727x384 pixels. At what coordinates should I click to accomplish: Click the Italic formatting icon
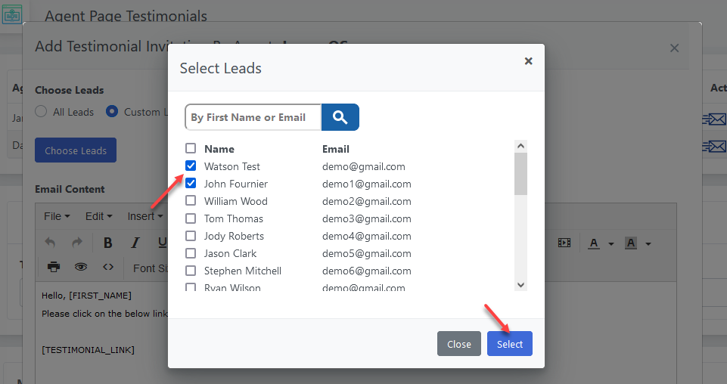pos(135,243)
